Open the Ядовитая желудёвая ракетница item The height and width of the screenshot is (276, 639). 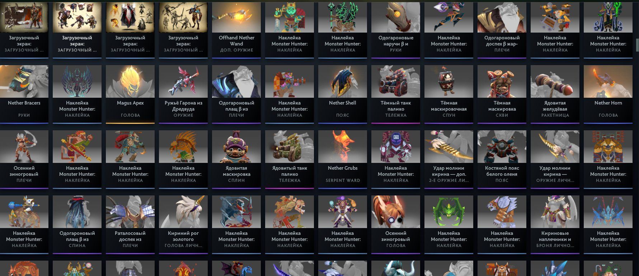(x=555, y=94)
